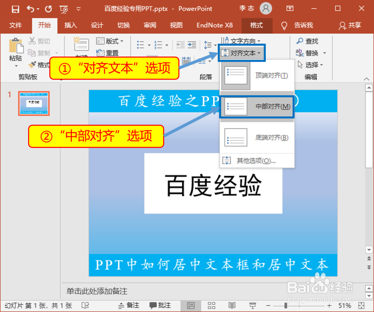This screenshot has height=312, width=374.
Task: Expand the 粘贴 (Paste) options arrow
Action: 16,66
